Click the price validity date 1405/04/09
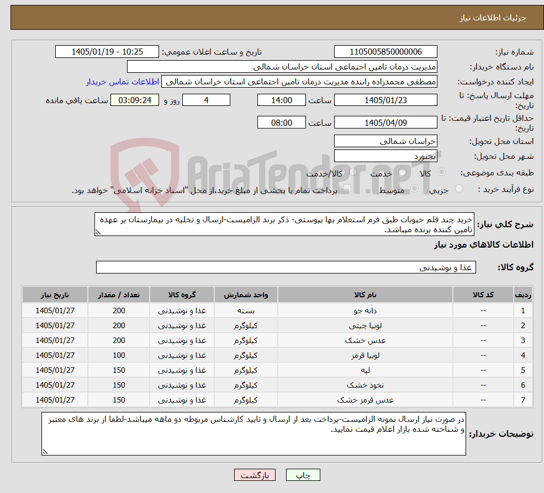The image size is (544, 493). tap(385, 122)
